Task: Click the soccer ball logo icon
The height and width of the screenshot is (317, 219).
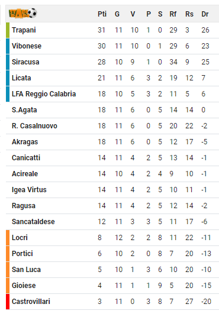Action: 23,14
